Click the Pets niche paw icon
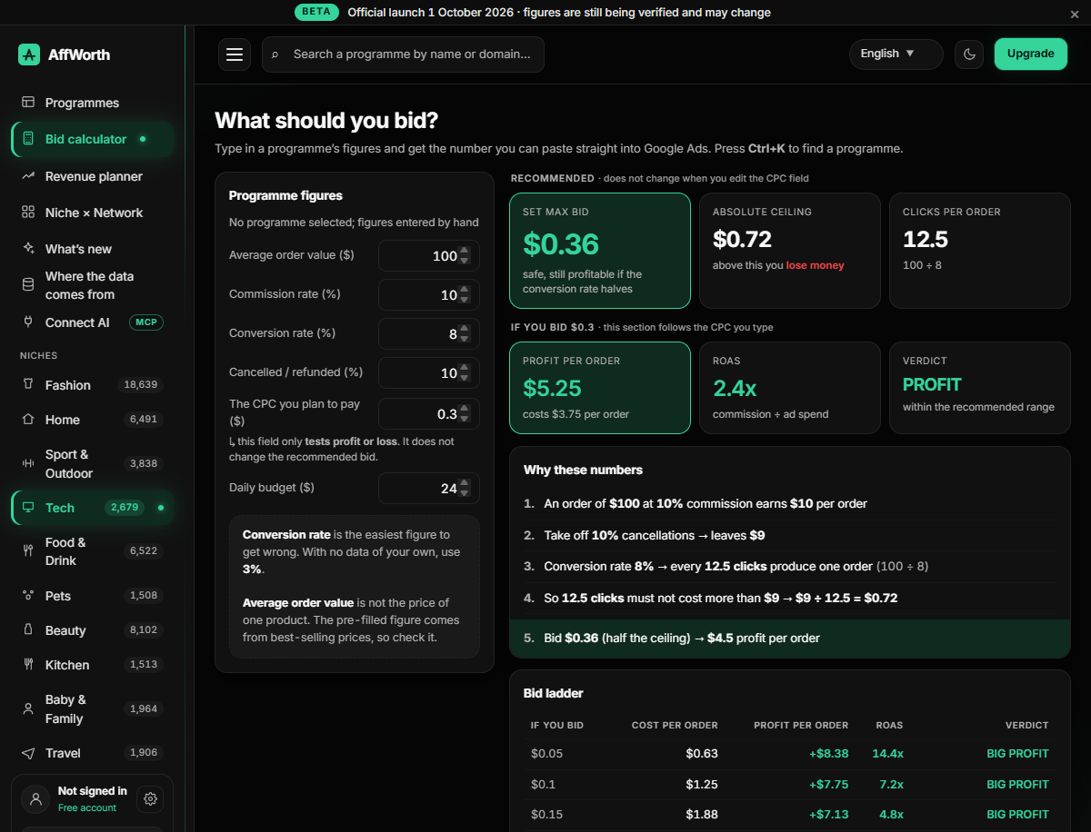 (28, 596)
